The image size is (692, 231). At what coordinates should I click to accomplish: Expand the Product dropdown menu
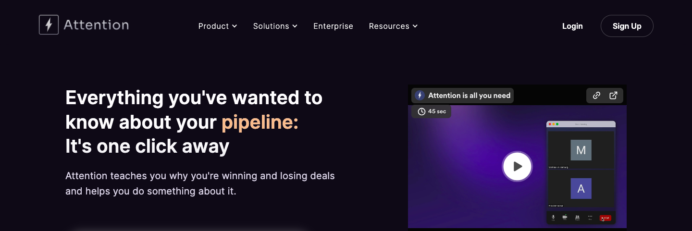tap(218, 26)
